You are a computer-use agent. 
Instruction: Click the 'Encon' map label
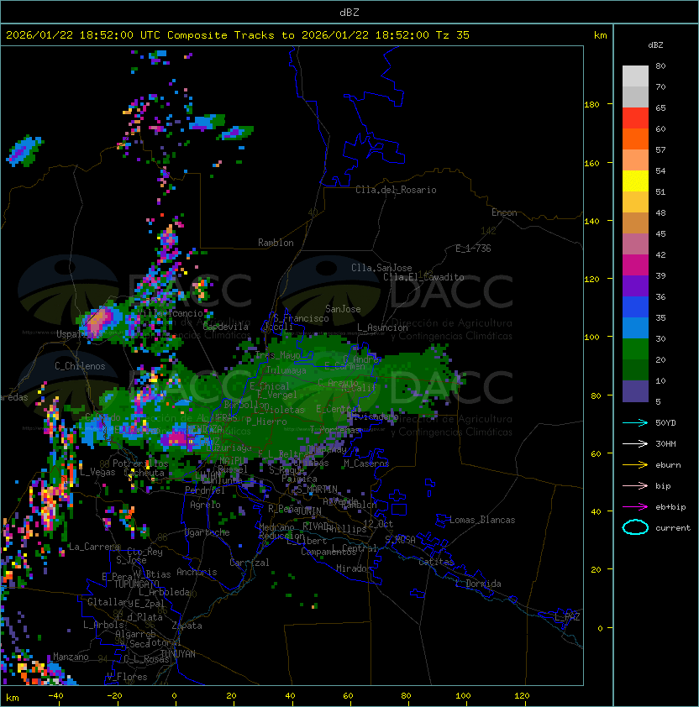tap(504, 212)
